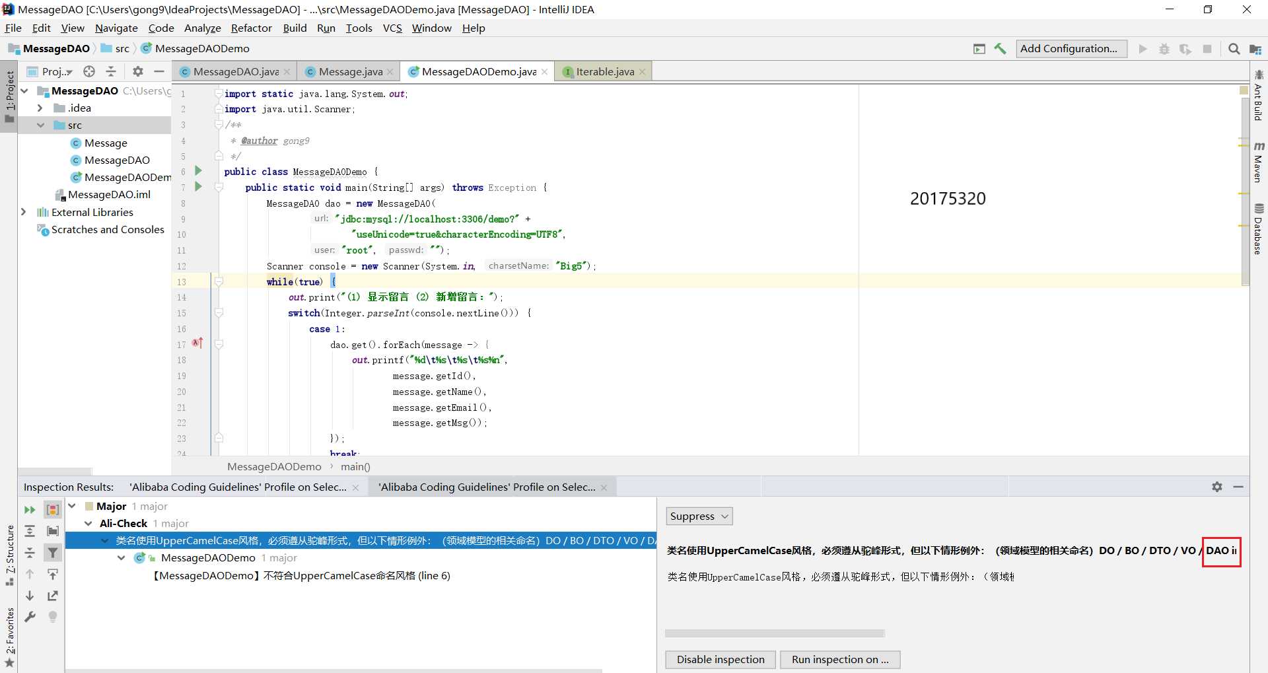The height and width of the screenshot is (673, 1268).
Task: Click Add Configuration button
Action: (x=1071, y=49)
